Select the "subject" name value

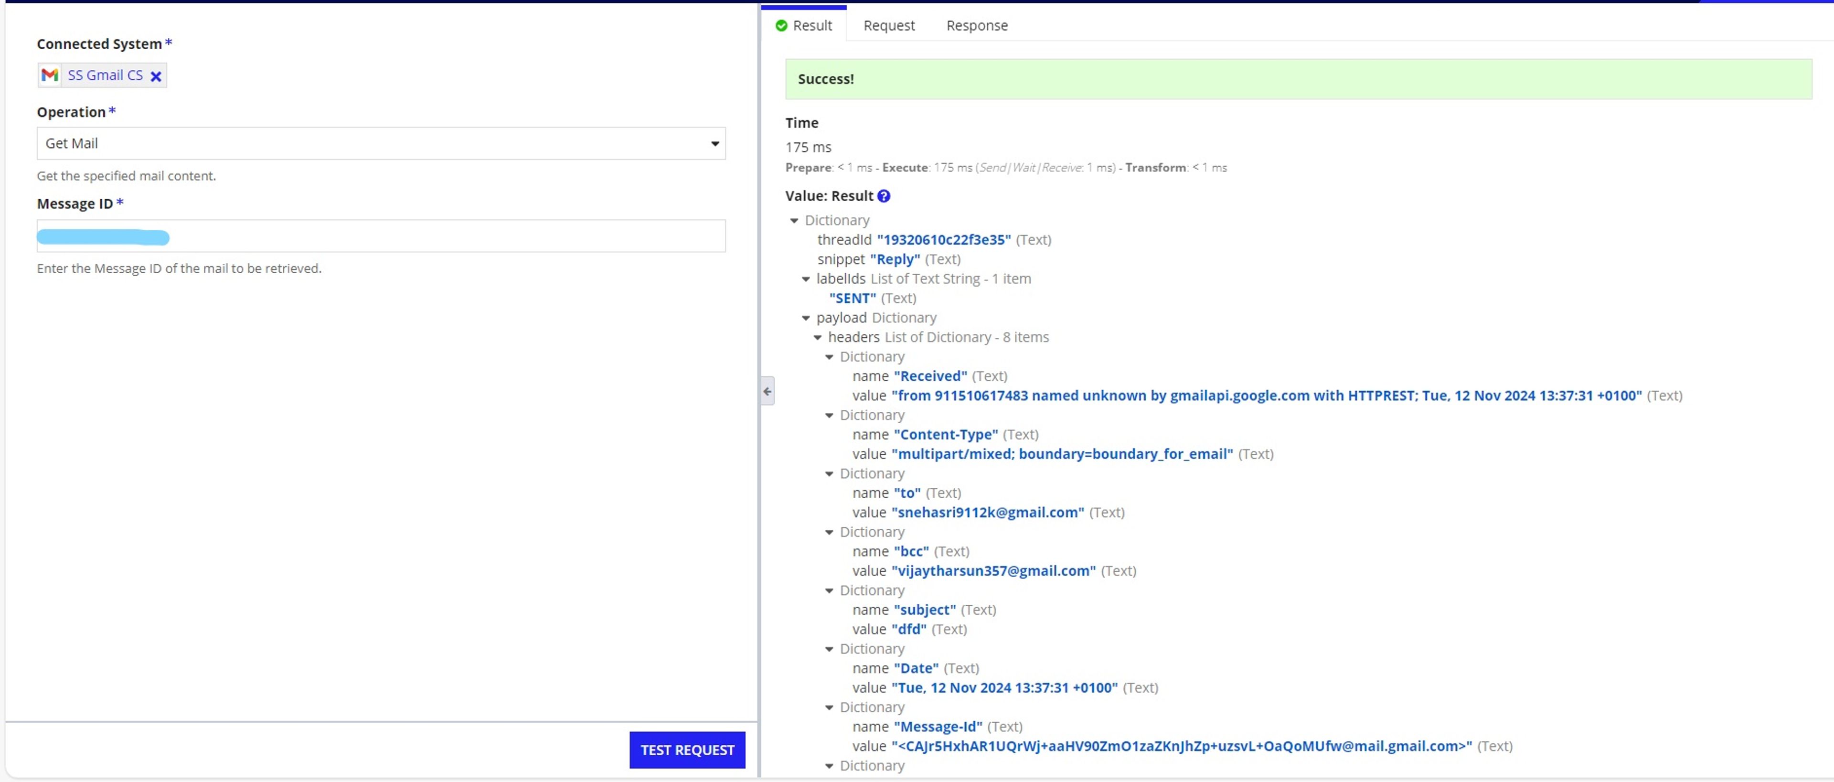[925, 610]
